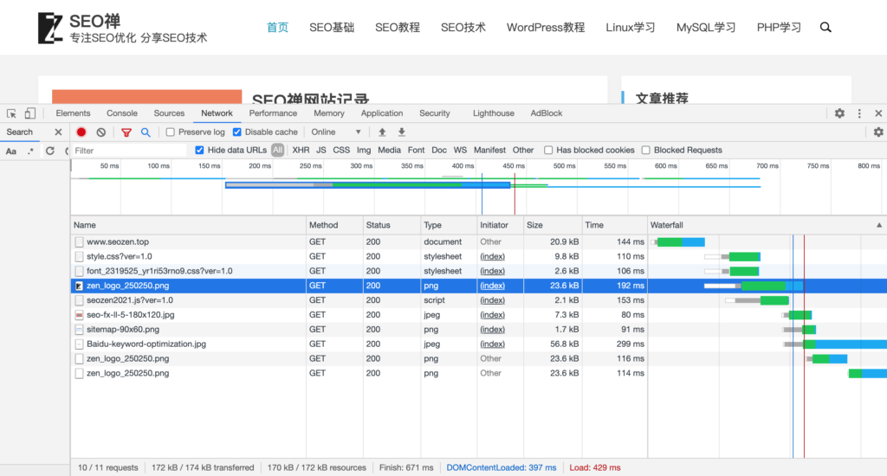Click the website search magnifier icon
Image resolution: width=887 pixels, height=476 pixels.
coord(825,27)
